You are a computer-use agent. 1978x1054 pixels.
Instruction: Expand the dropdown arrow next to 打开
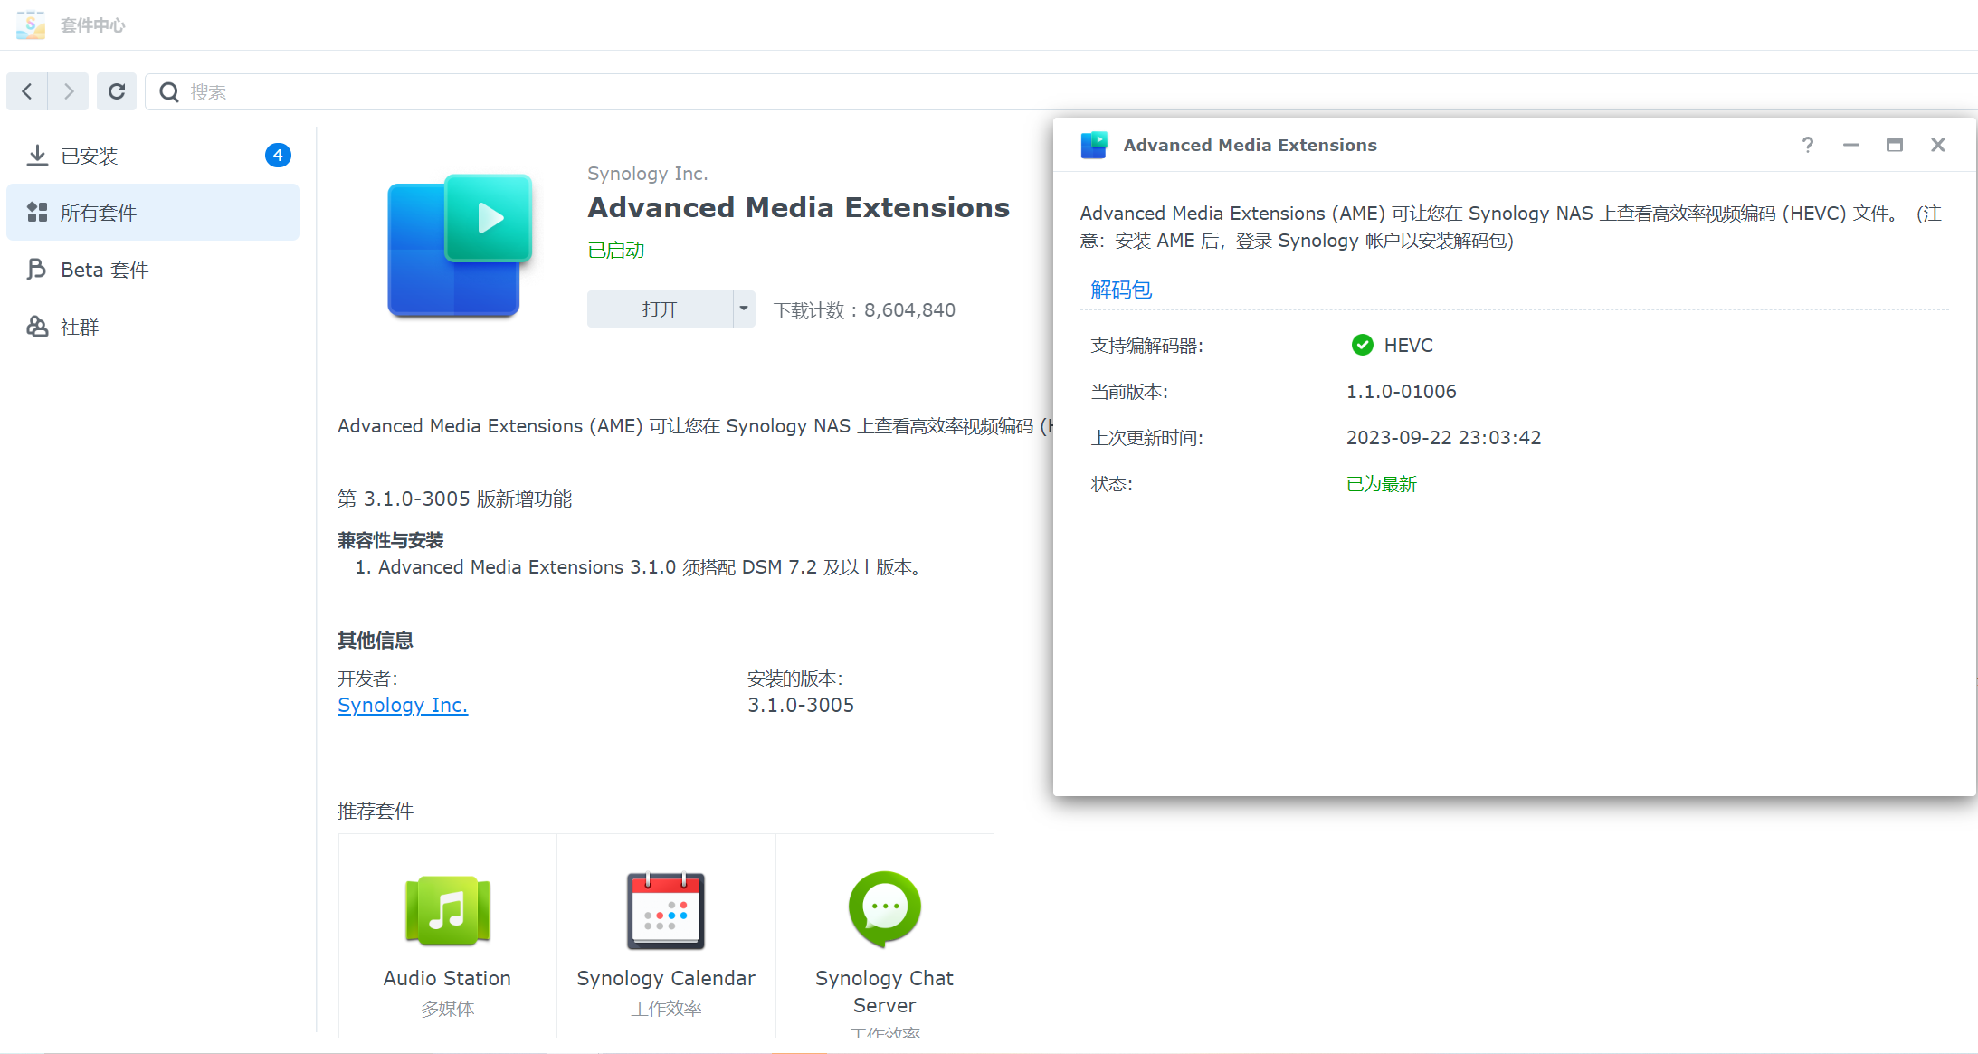point(744,309)
